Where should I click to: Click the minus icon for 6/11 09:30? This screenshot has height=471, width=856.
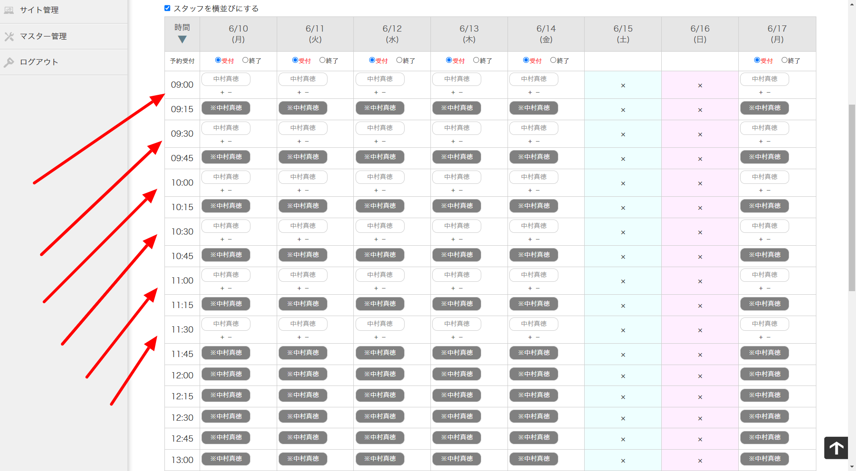pos(307,142)
